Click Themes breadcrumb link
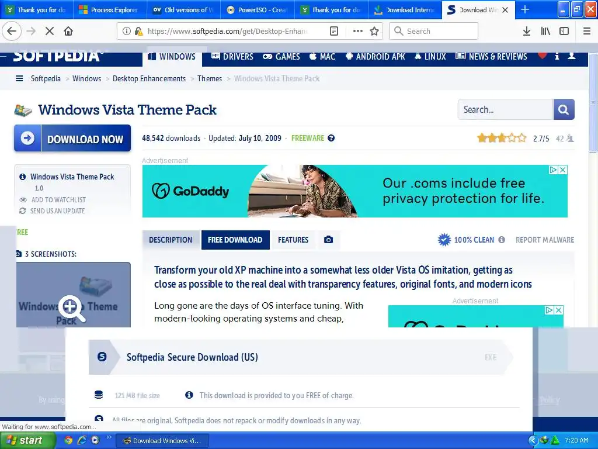This screenshot has width=598, height=449. tap(210, 79)
